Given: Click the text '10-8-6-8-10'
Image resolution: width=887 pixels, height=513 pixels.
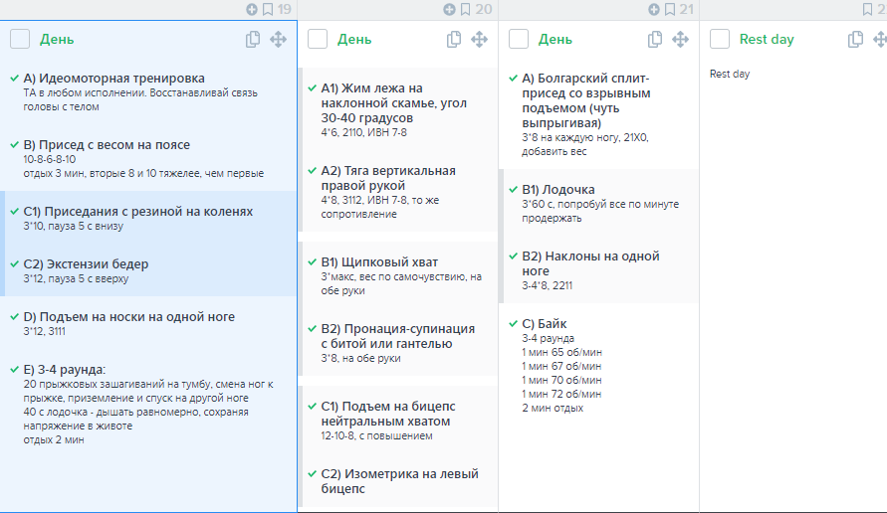Looking at the screenshot, I should tap(49, 159).
